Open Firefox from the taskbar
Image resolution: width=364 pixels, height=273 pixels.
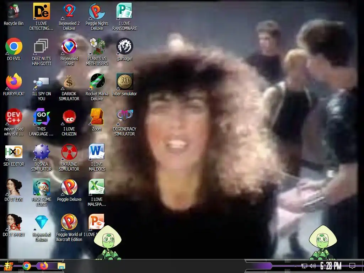(x=44, y=266)
